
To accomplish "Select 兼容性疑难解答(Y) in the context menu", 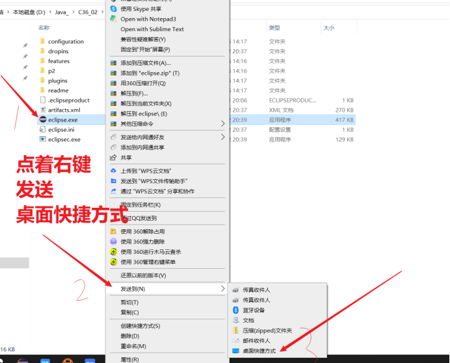I will 143,39.
